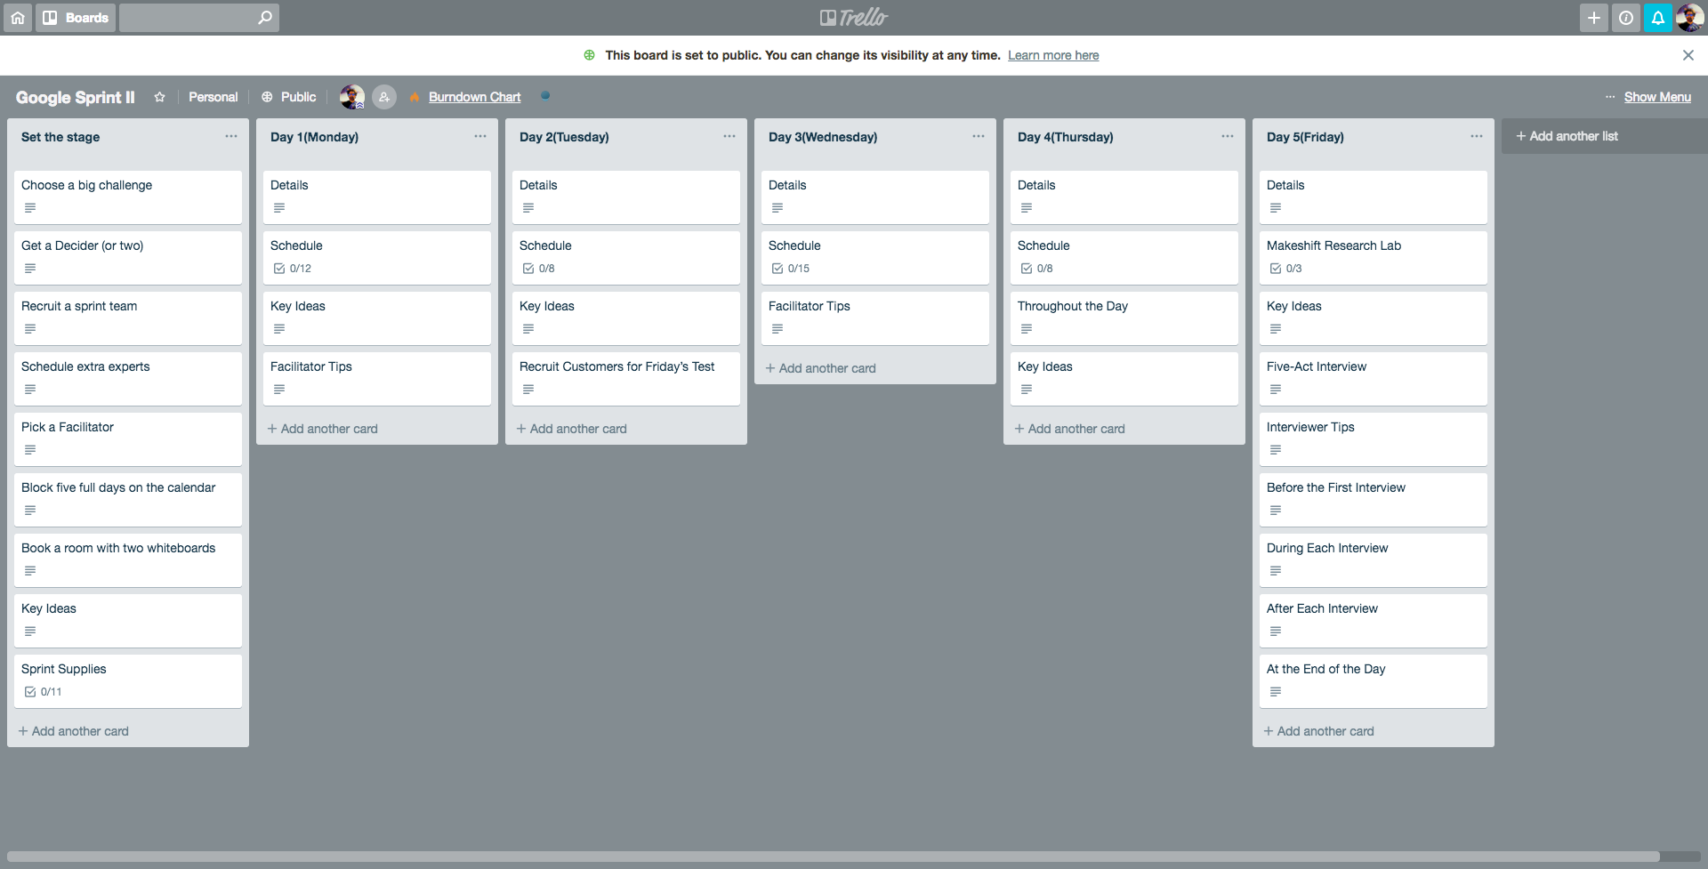Open list actions for Day 5(Friday)
Image resolution: width=1708 pixels, height=869 pixels.
coord(1477,136)
